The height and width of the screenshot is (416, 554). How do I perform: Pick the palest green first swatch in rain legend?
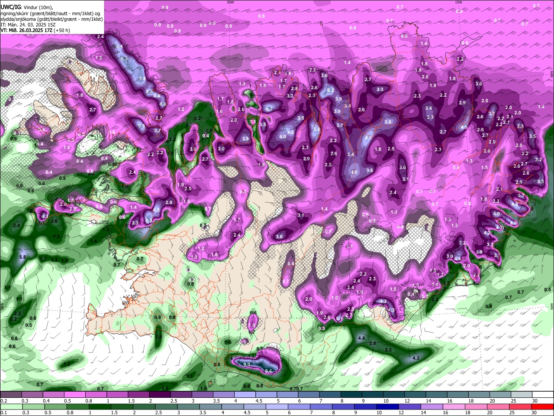click(11, 407)
